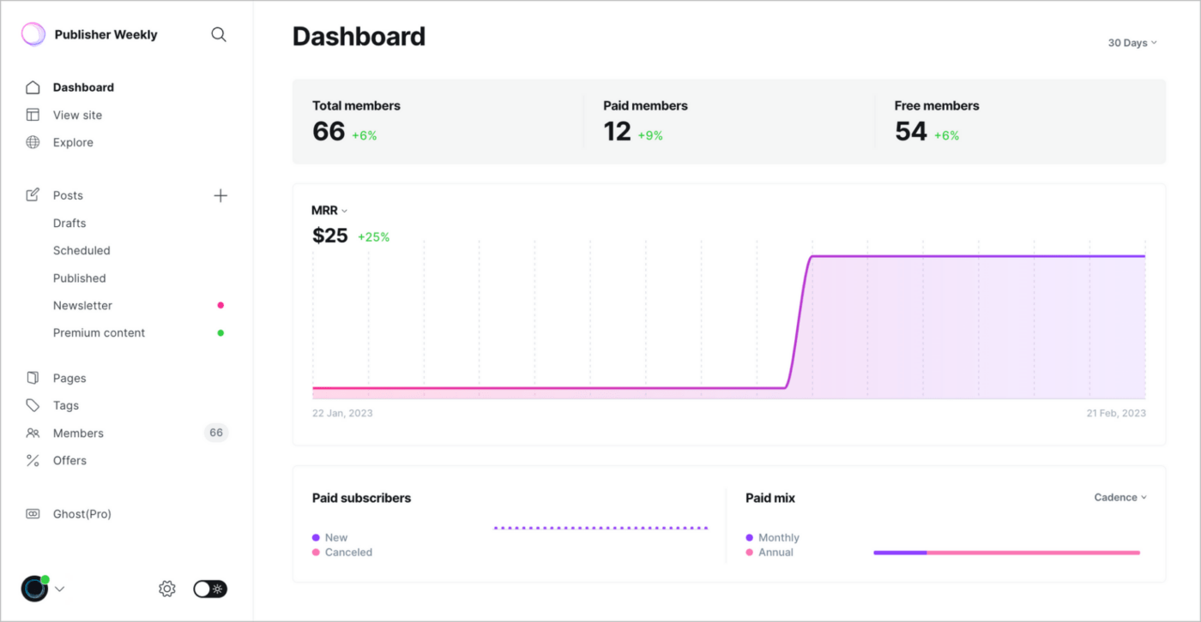Click the purple New legend dot
1201x622 pixels.
click(316, 538)
